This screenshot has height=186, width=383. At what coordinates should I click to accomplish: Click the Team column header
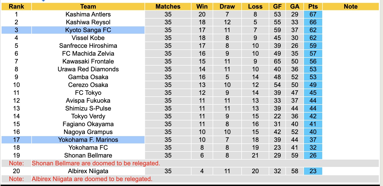88,7
